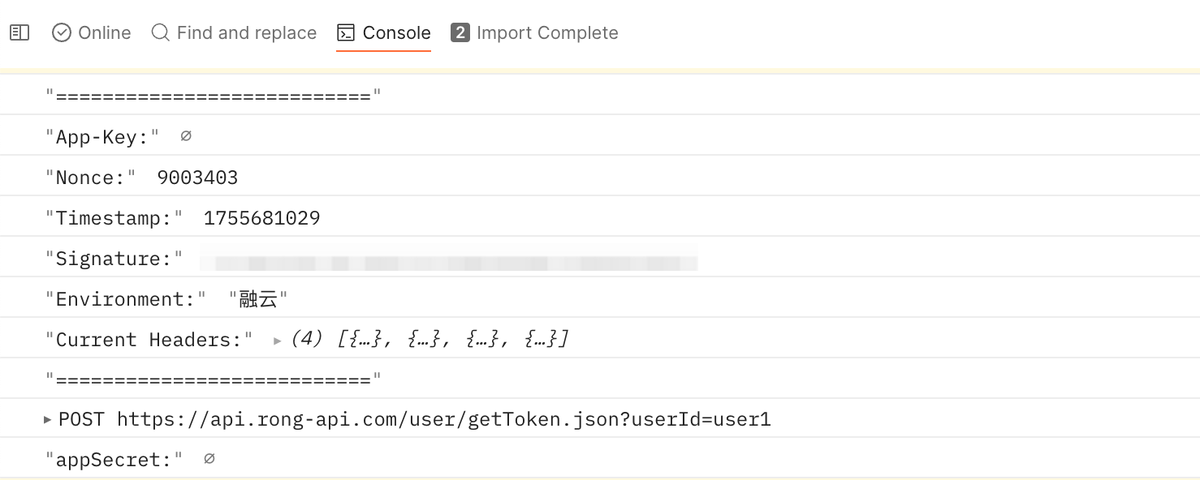Image resolution: width=1200 pixels, height=480 pixels.
Task: Click the empty-value symbol next to appSecret
Action: click(209, 459)
